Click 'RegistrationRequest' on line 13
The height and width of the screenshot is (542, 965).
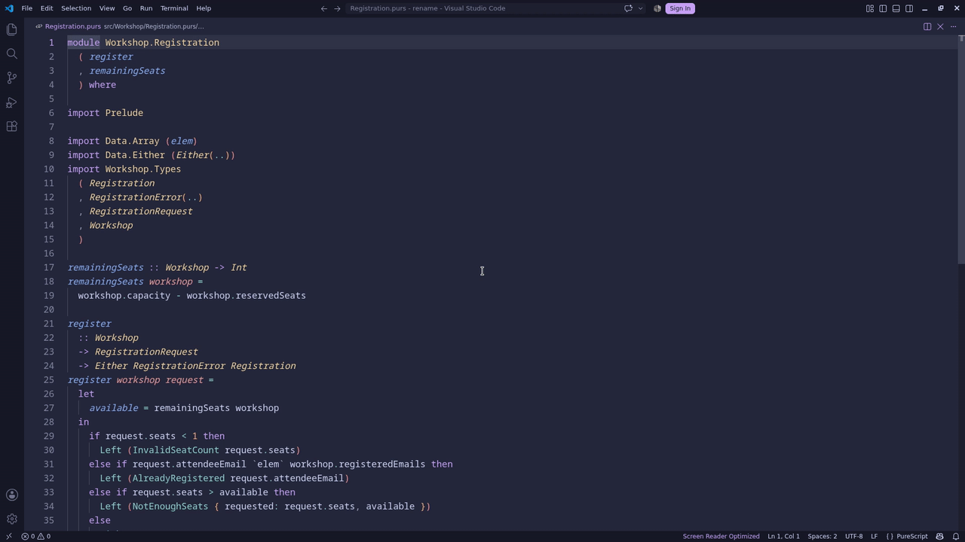coord(141,212)
